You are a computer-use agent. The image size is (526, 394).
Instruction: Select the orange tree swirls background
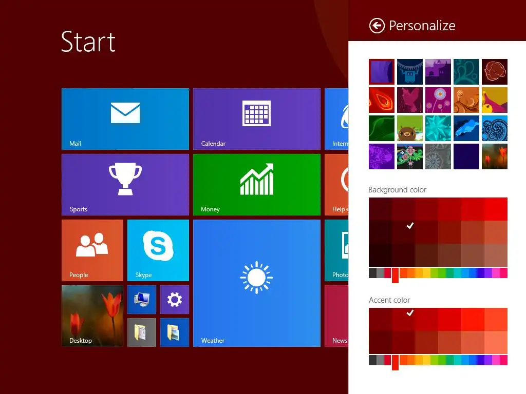pos(466,100)
